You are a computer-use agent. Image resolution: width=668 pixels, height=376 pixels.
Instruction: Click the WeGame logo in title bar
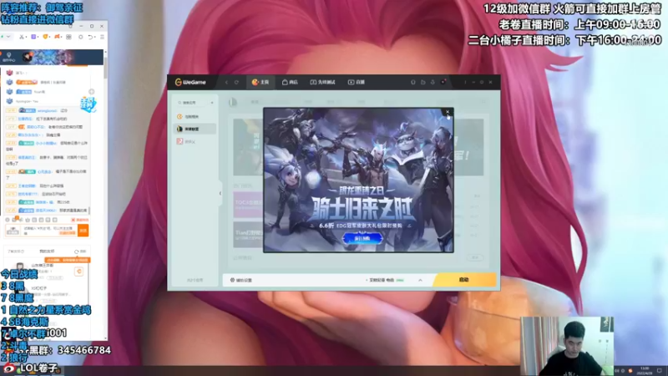(190, 82)
